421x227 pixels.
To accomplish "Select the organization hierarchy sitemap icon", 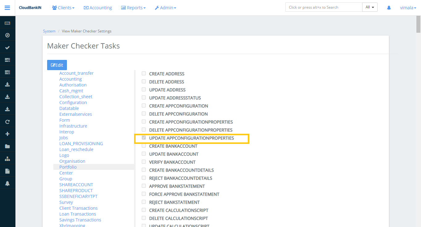I will tap(7, 158).
